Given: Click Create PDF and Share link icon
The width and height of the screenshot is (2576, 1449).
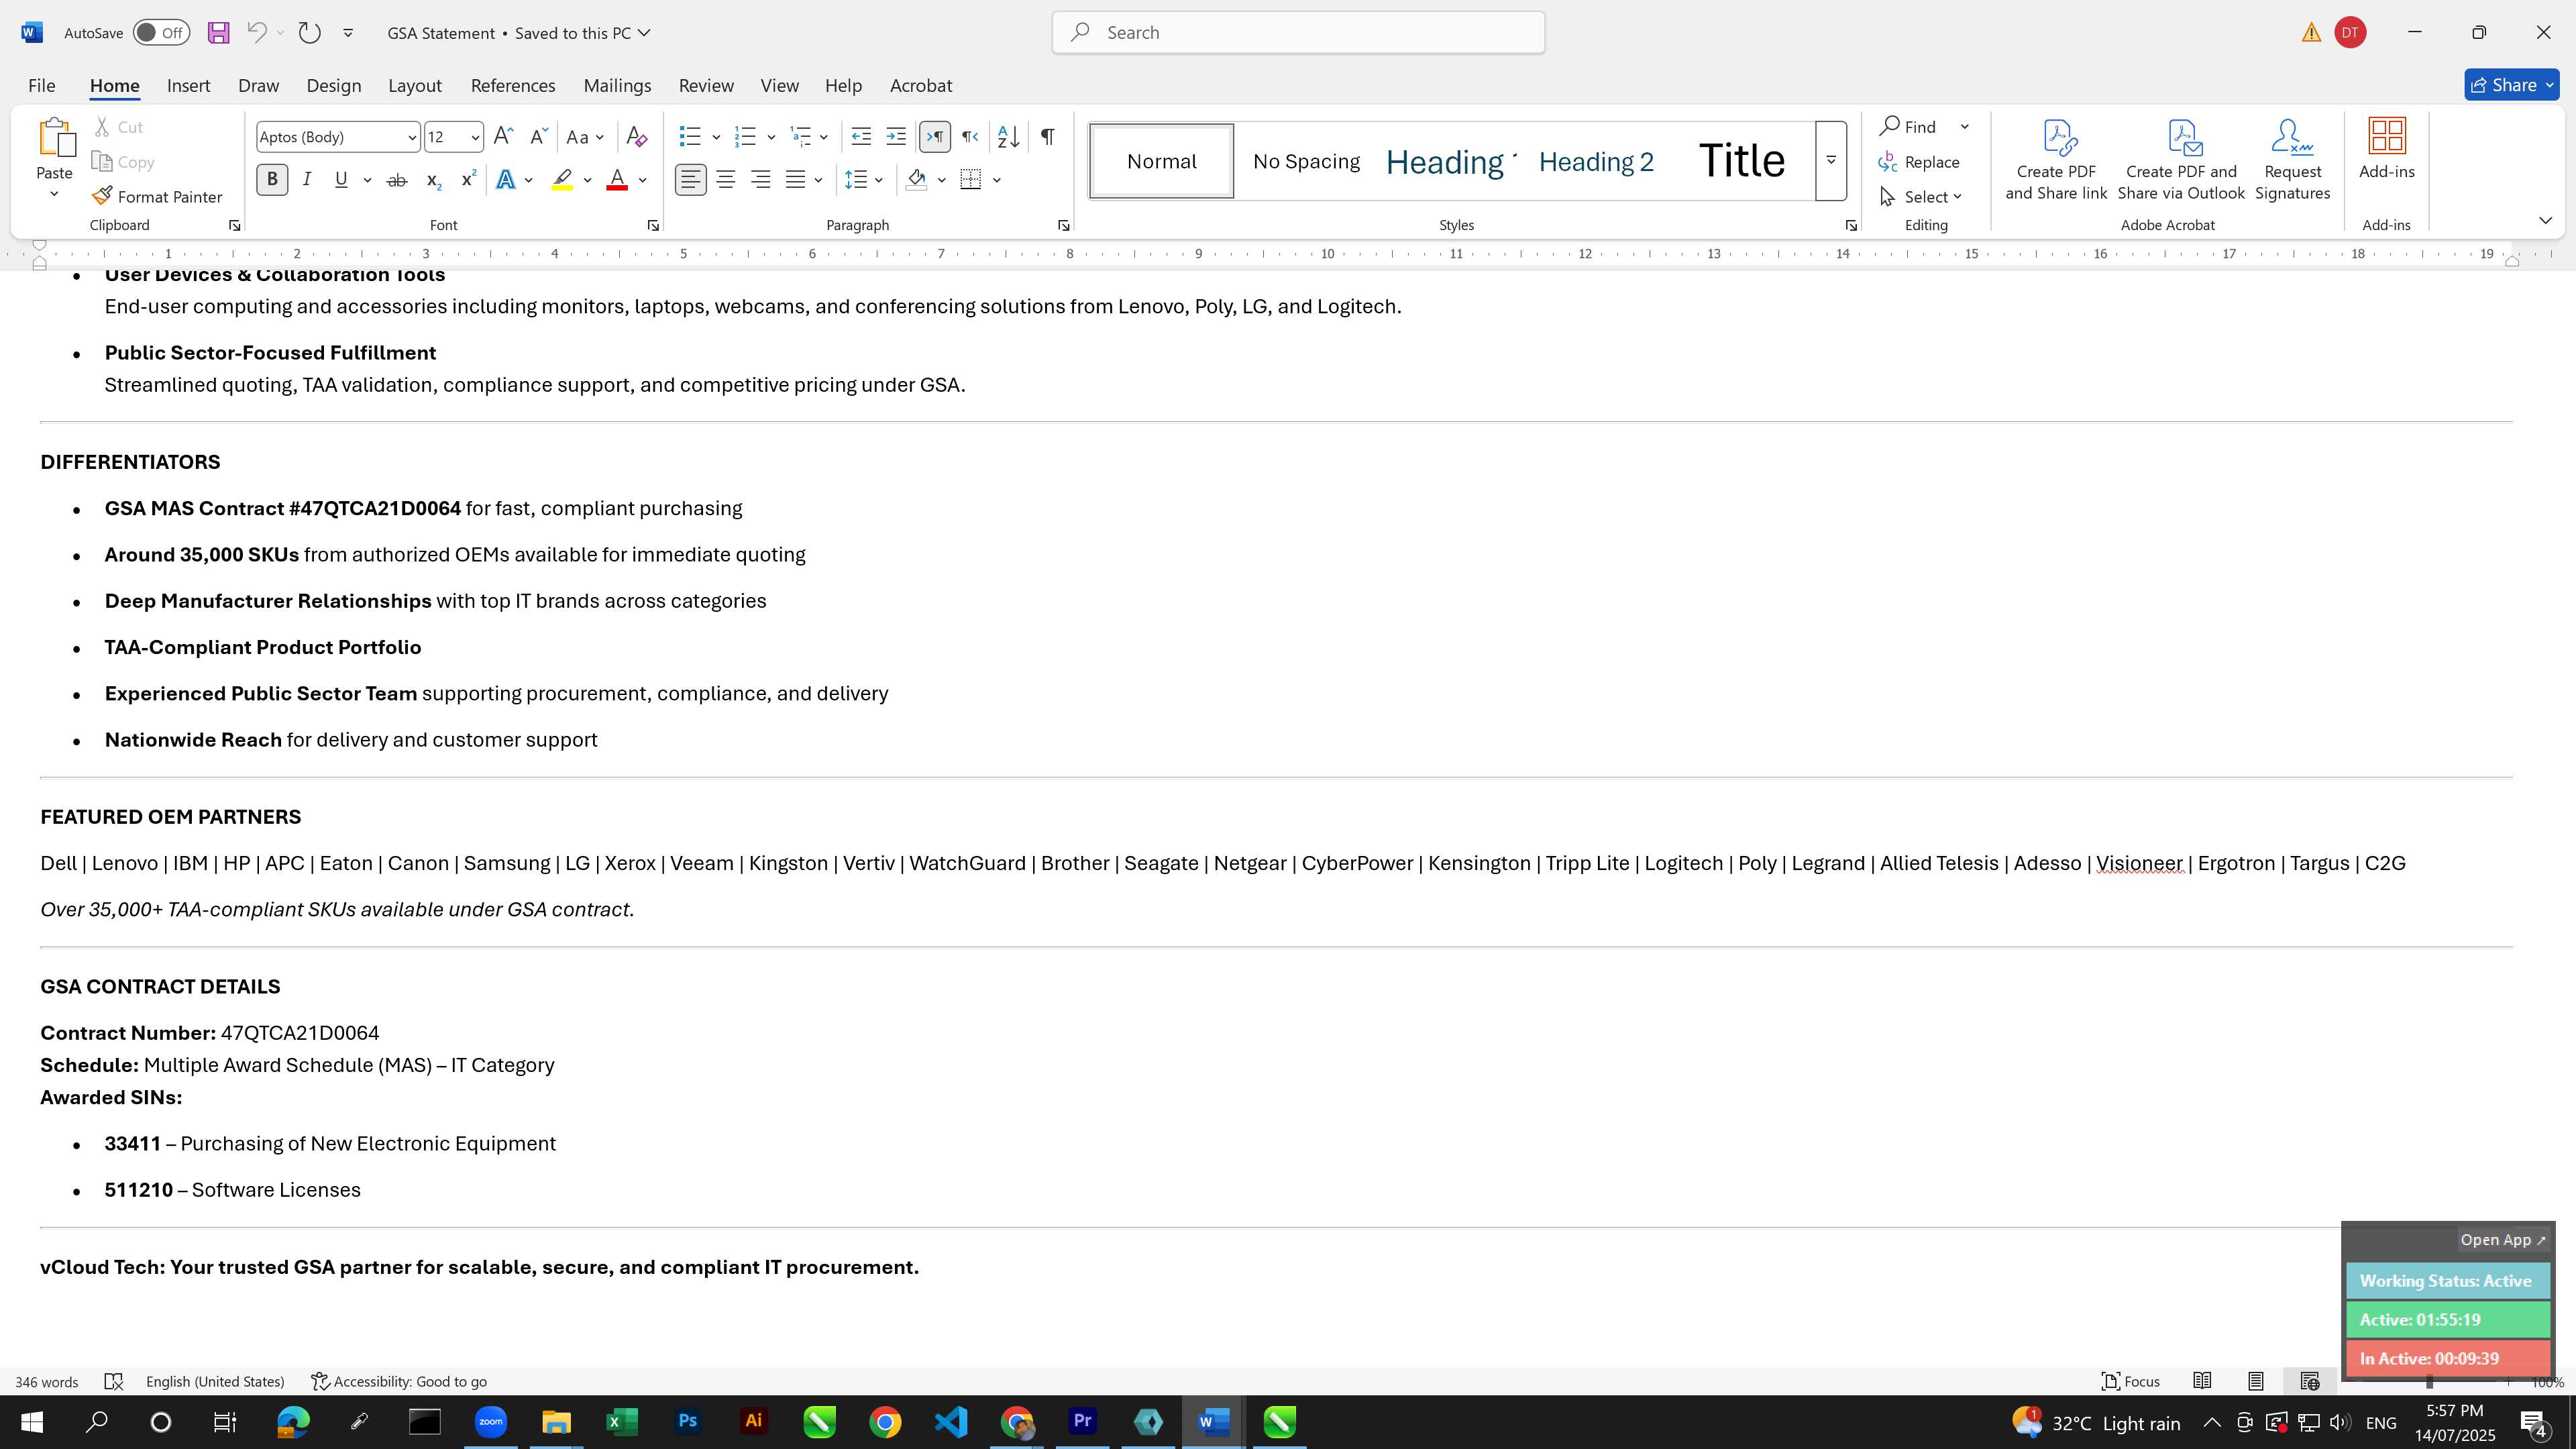Looking at the screenshot, I should 2056,160.
